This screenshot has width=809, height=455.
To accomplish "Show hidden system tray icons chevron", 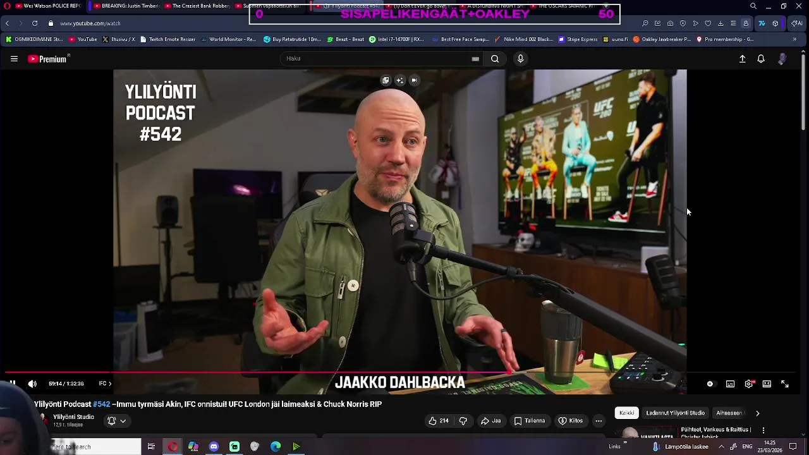I will pyautogui.click(x=721, y=447).
